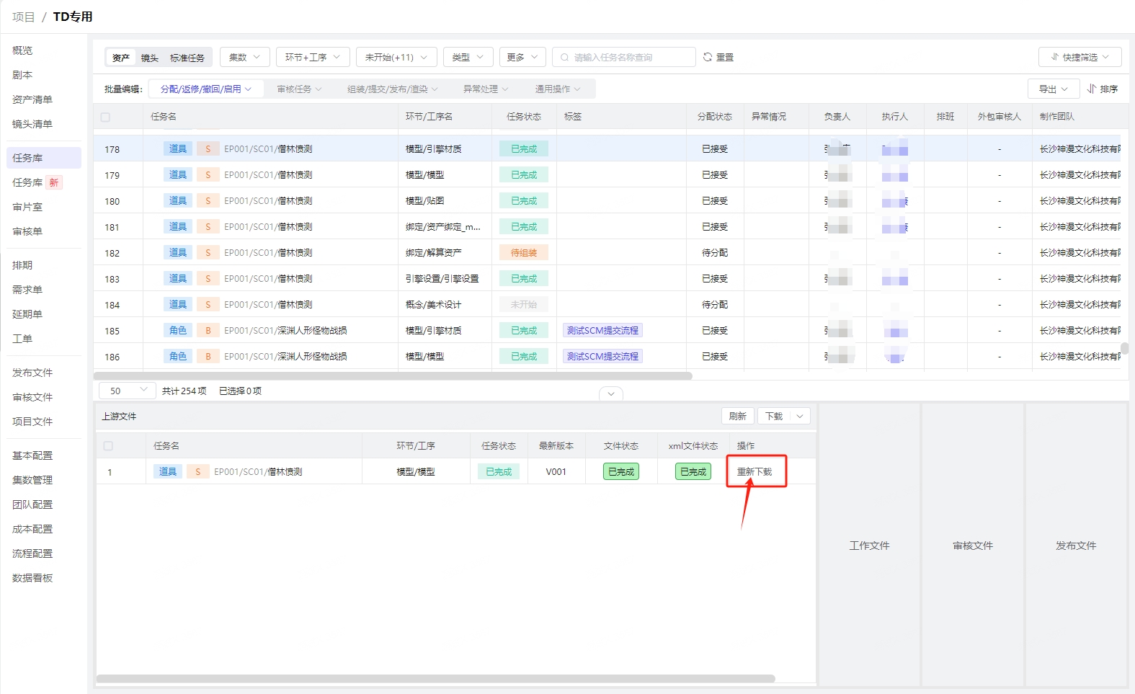Click the reset (重置) refresh icon
Screen dimensions: 1135x694
point(708,57)
